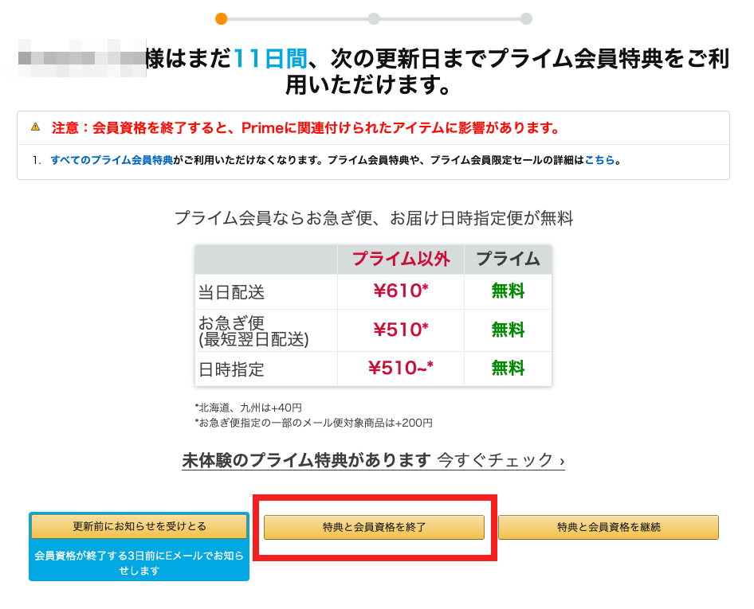The height and width of the screenshot is (609, 754).
Task: Open the すべてのプライム会員特典 link
Action: [112, 160]
